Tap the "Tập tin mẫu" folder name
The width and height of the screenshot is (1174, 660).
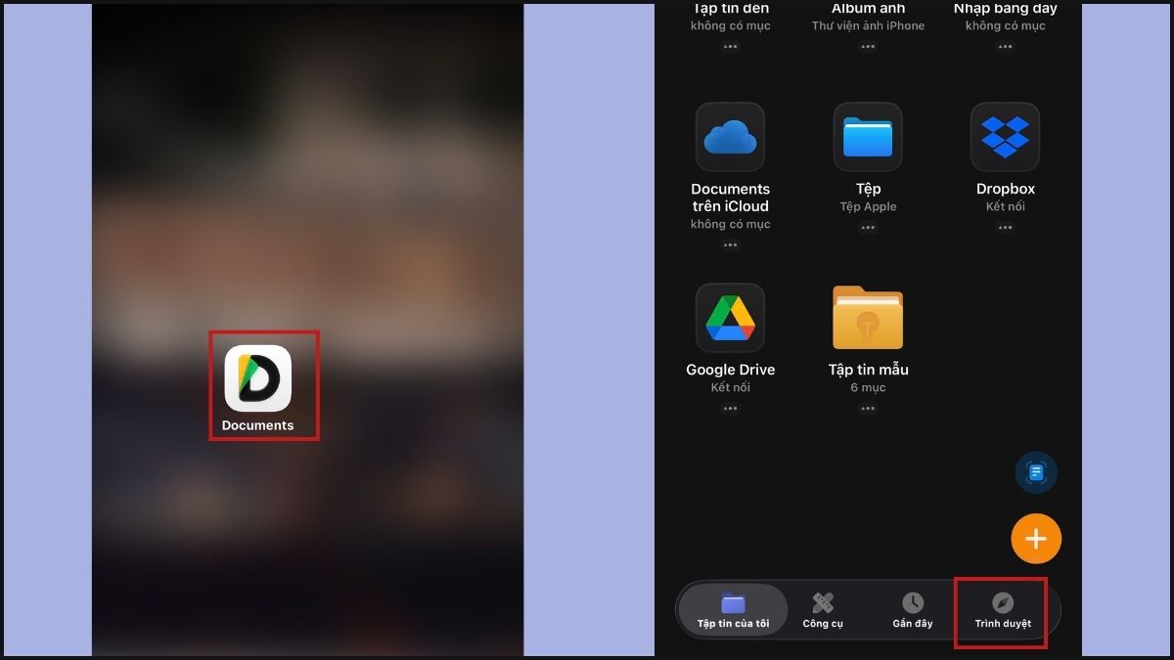click(x=868, y=370)
